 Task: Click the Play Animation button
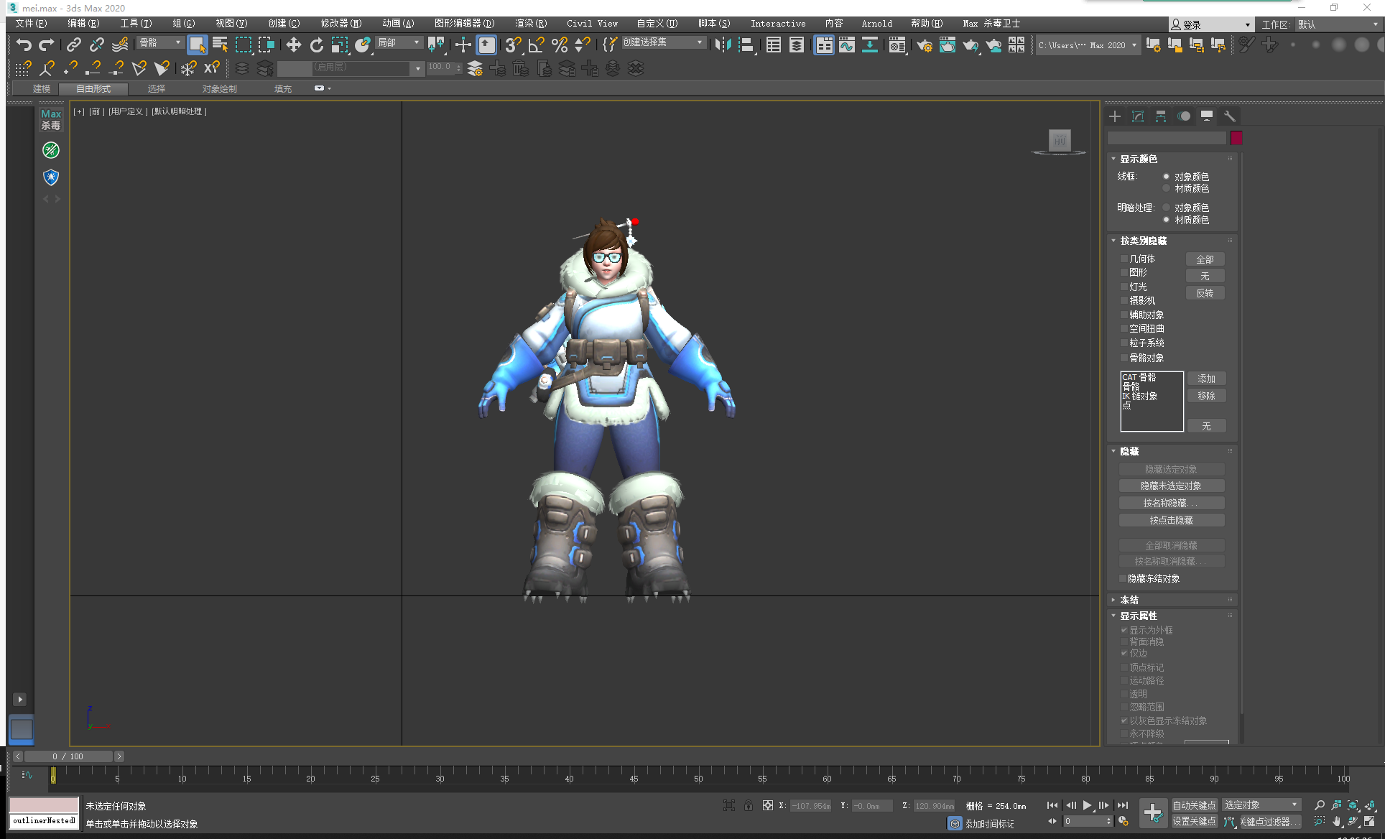pos(1087,806)
